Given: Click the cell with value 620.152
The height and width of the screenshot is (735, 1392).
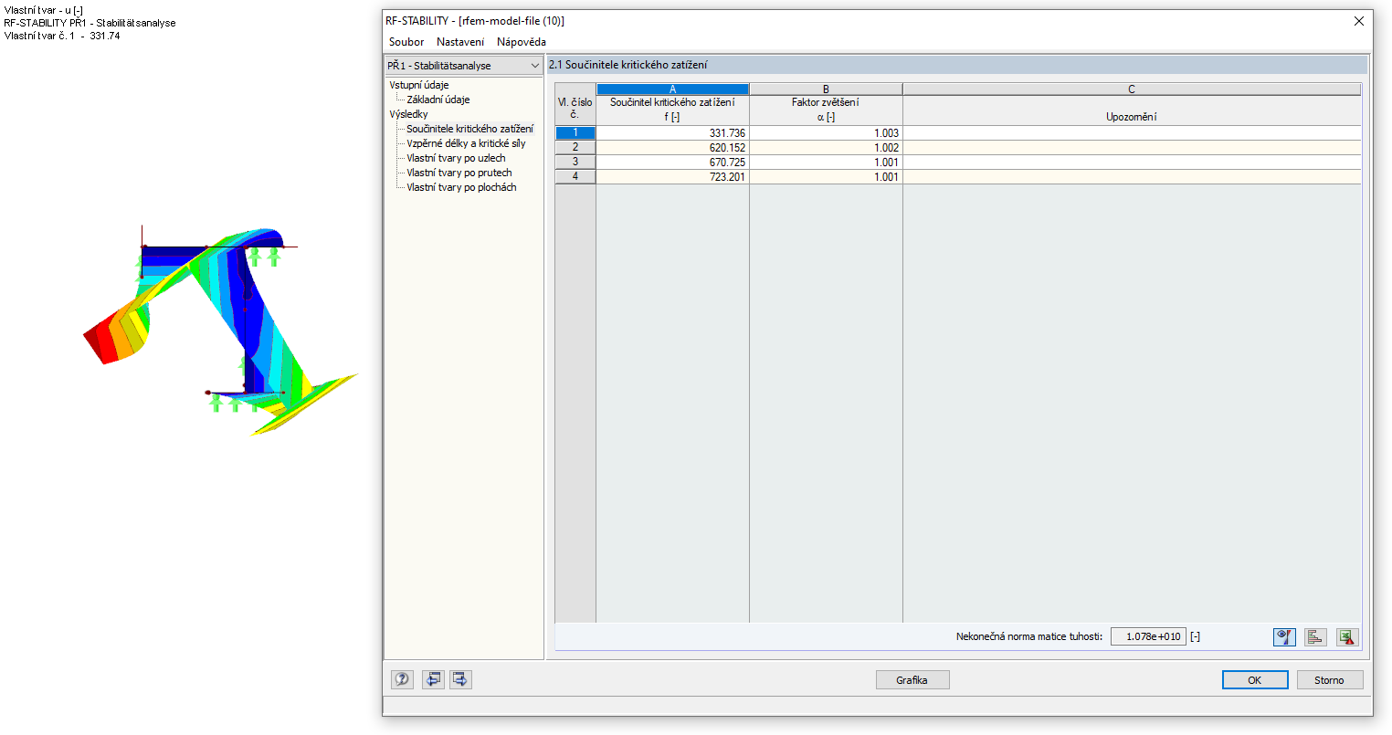Looking at the screenshot, I should click(x=672, y=148).
